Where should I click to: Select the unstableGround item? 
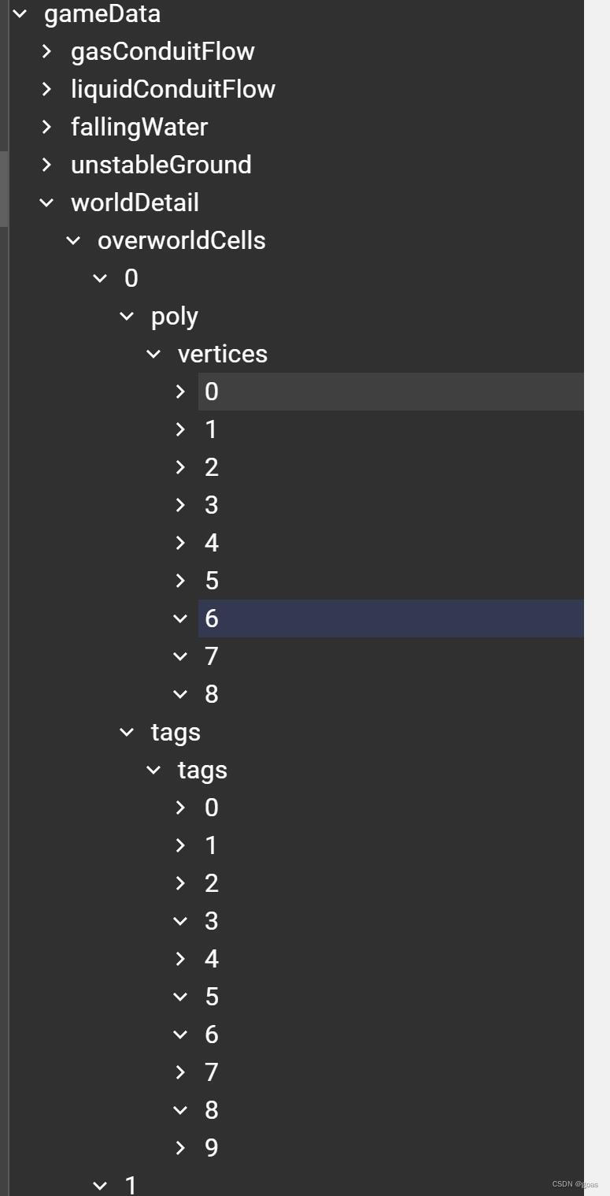pyautogui.click(x=161, y=165)
